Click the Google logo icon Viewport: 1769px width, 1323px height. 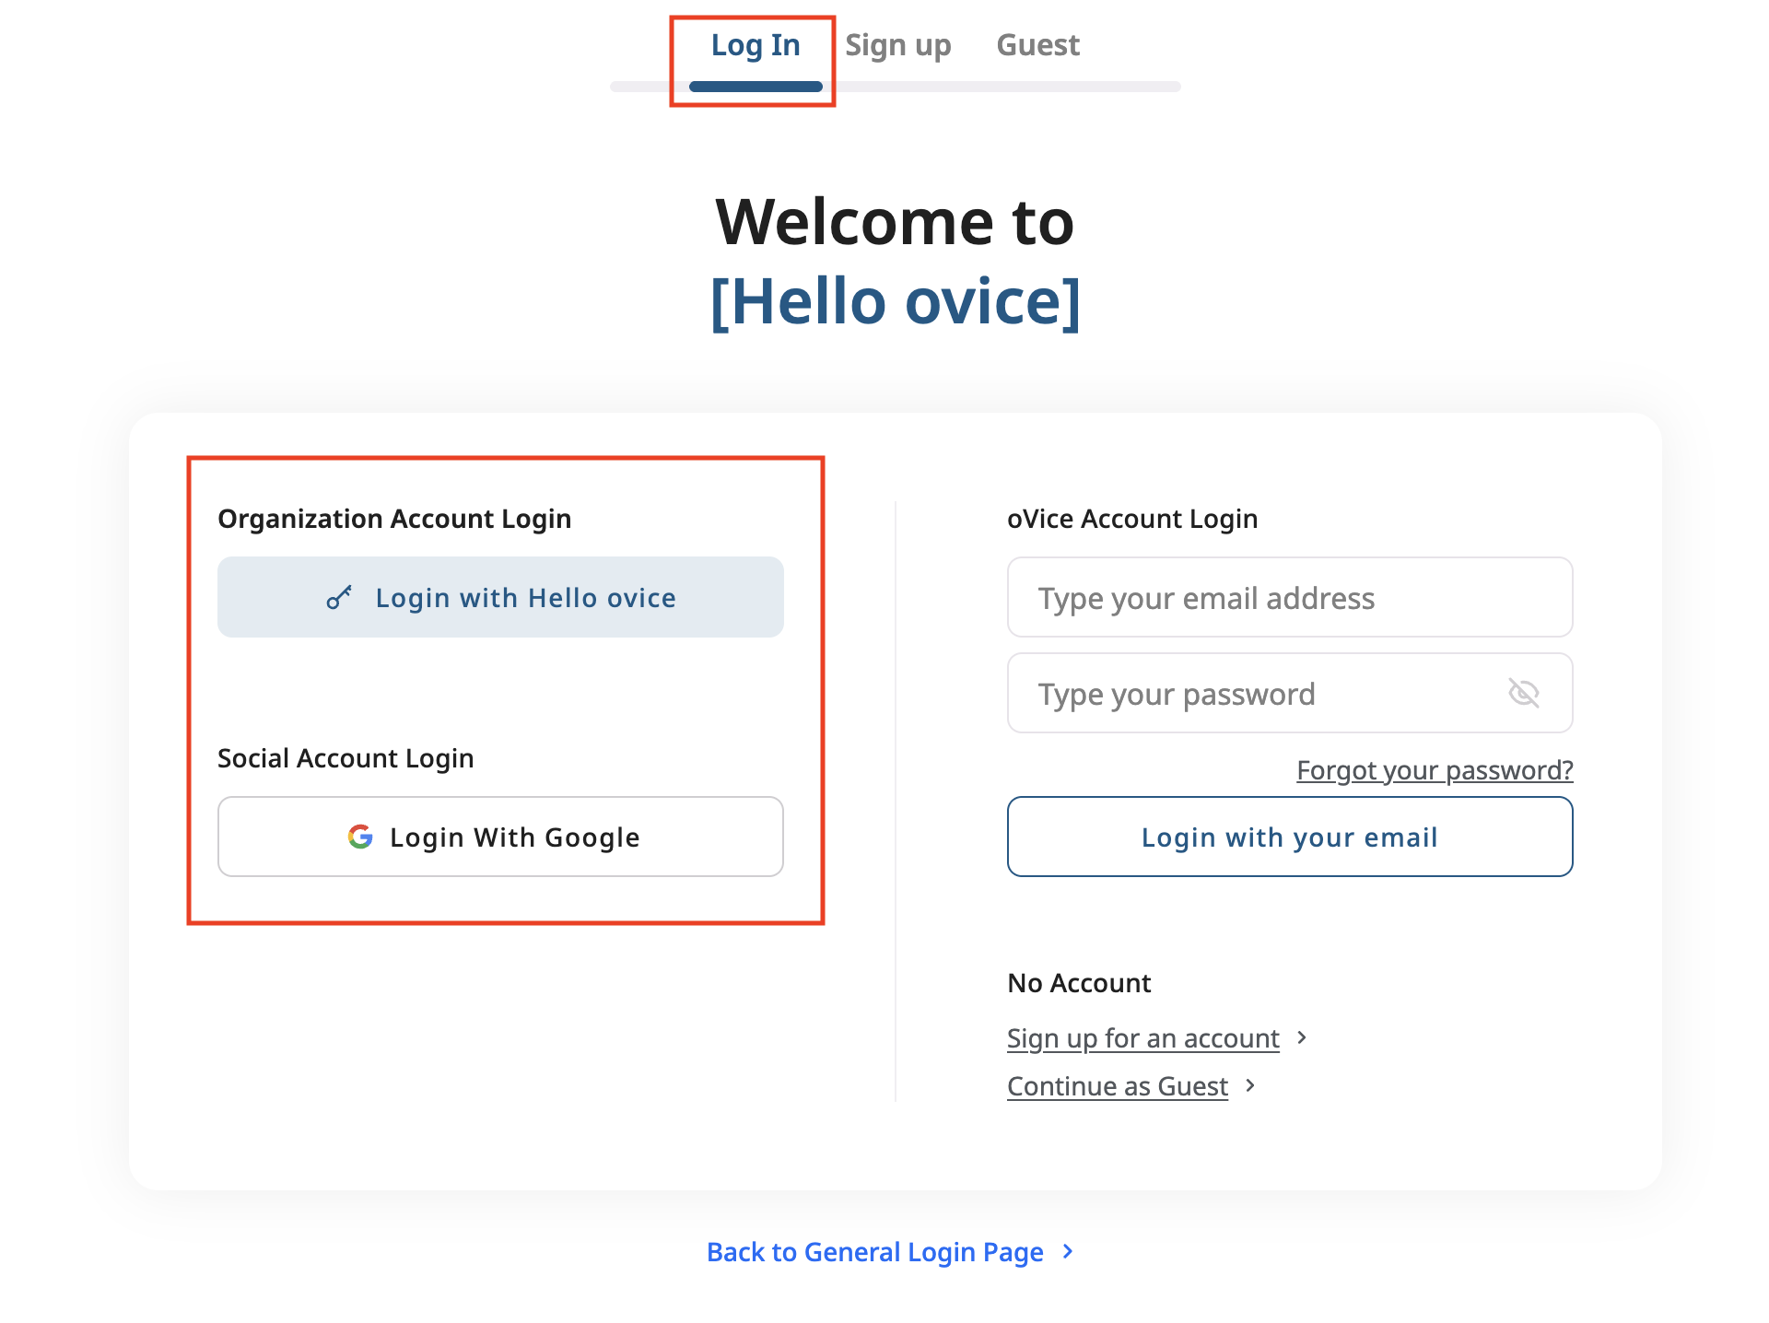coord(360,837)
